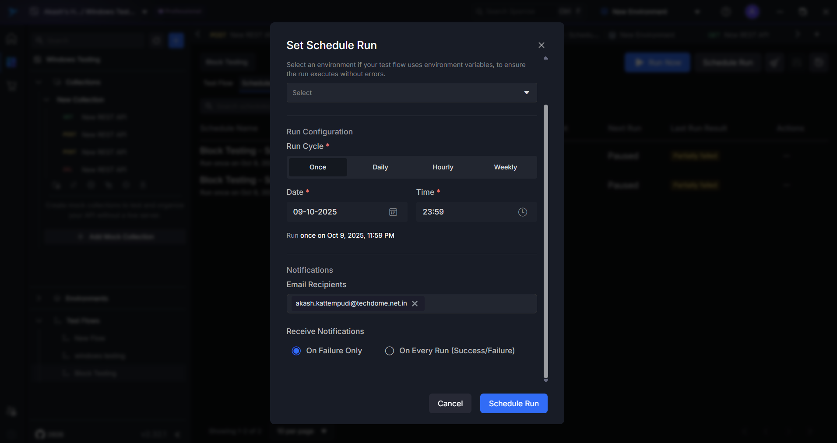The height and width of the screenshot is (443, 837).
Task: Click the scroll-up arrow in the dialog
Action: click(545, 58)
